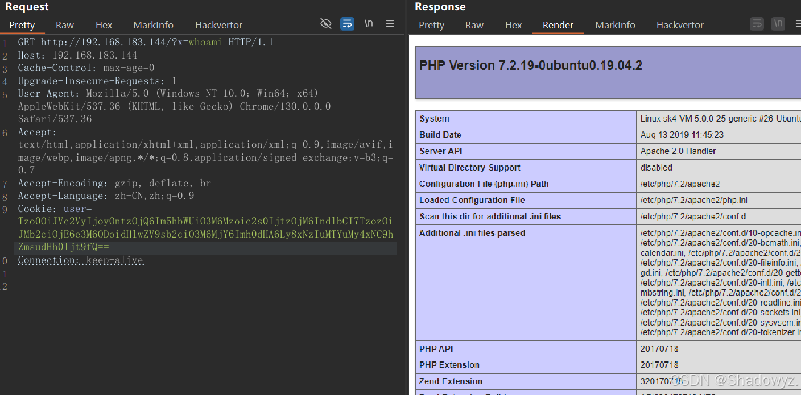
Task: Toggle word wrap icon in Response panel
Action: coord(757,23)
